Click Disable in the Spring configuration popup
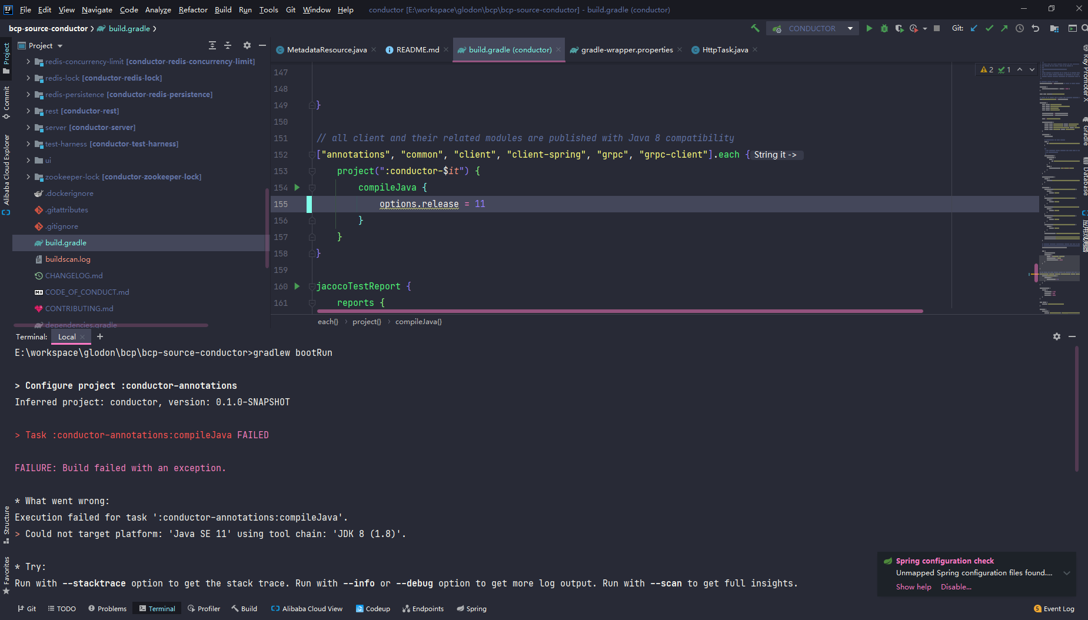The image size is (1088, 620). pyautogui.click(x=956, y=586)
